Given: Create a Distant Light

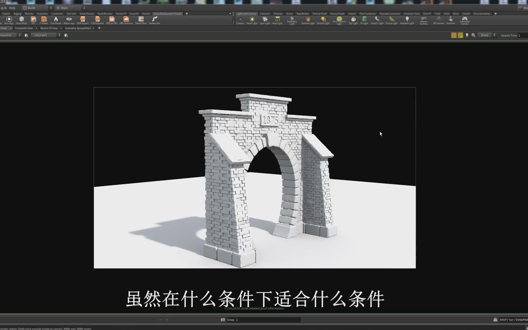Looking at the screenshot, I should point(323,21).
